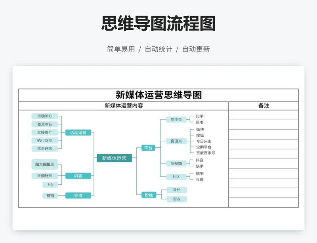Click the 活动策划 leaf node
Viewport: 317px width, 243px height.
45,116
